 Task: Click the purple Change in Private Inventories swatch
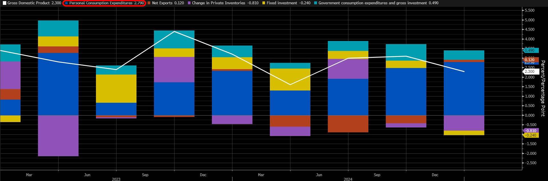[x=189, y=3]
